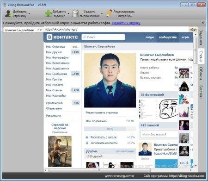The height and width of the screenshot is (181, 208).
Task: Open Моя Страница in sidebar
Action: [55, 47]
